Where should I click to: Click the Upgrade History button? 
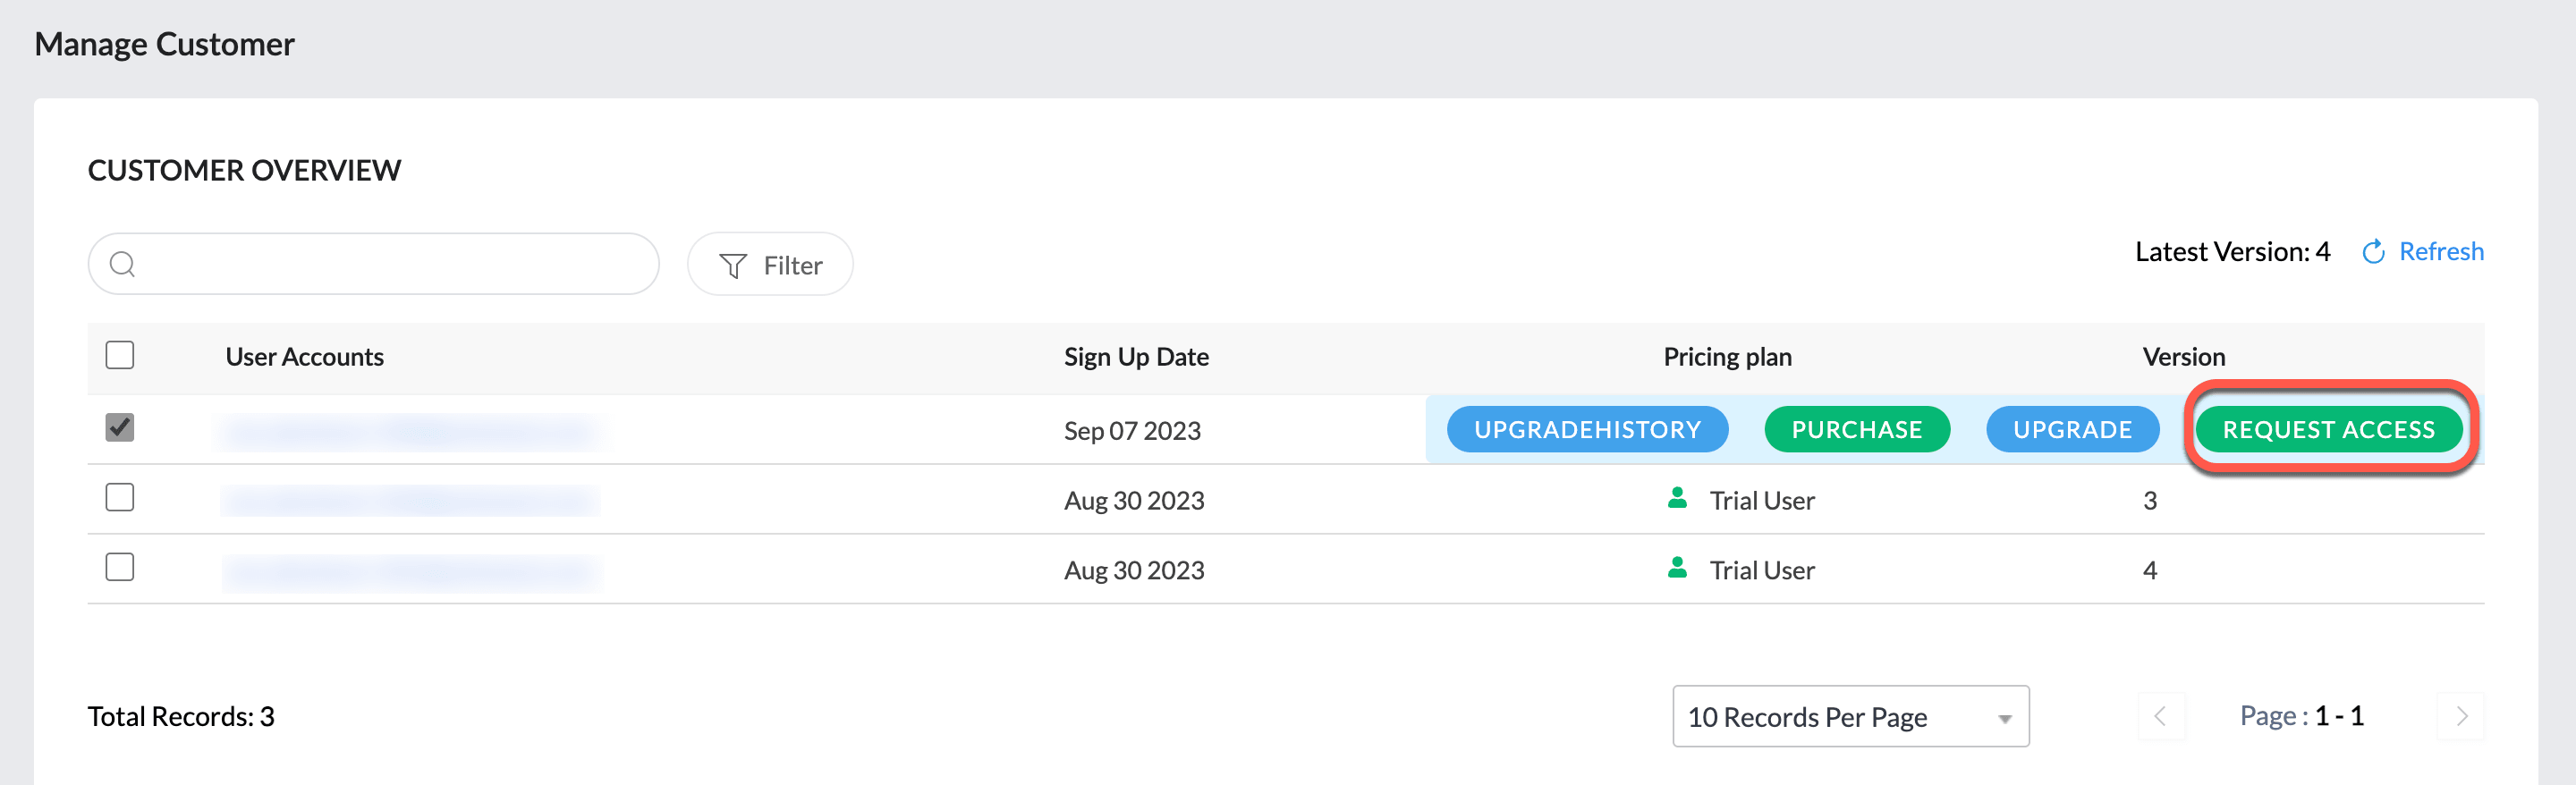(x=1586, y=429)
